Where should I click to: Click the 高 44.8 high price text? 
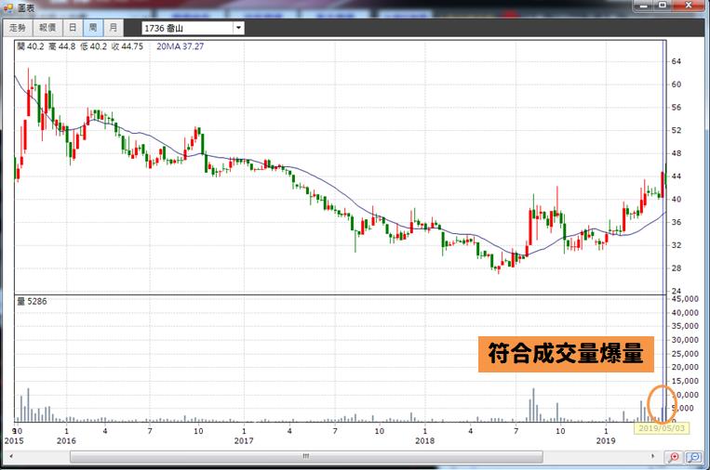click(x=62, y=46)
